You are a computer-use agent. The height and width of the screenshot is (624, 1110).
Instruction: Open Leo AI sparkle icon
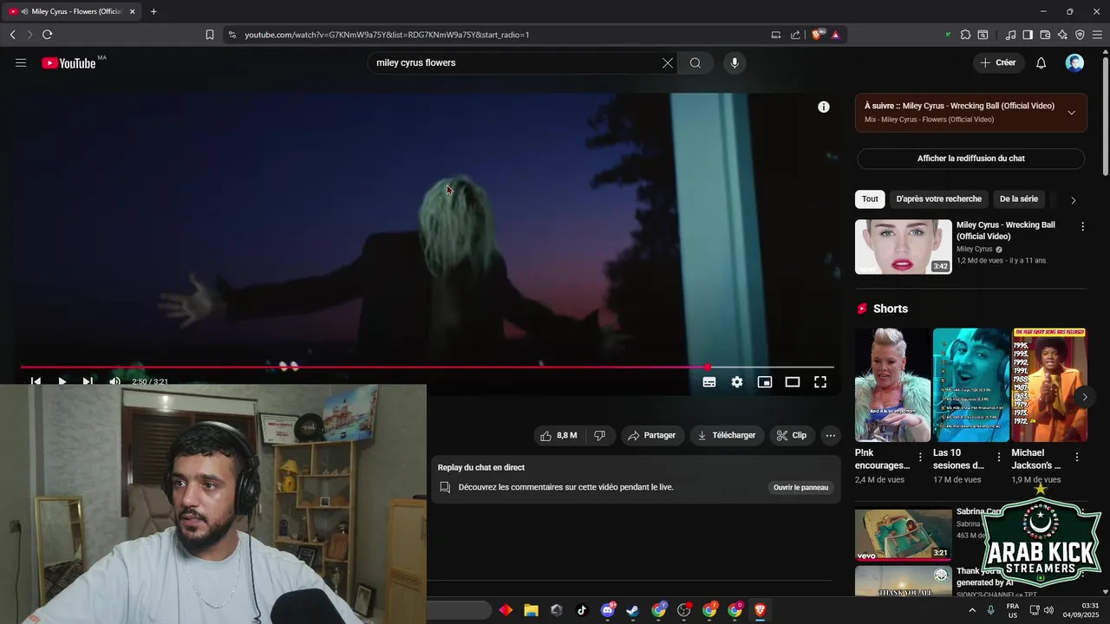[x=1062, y=35]
